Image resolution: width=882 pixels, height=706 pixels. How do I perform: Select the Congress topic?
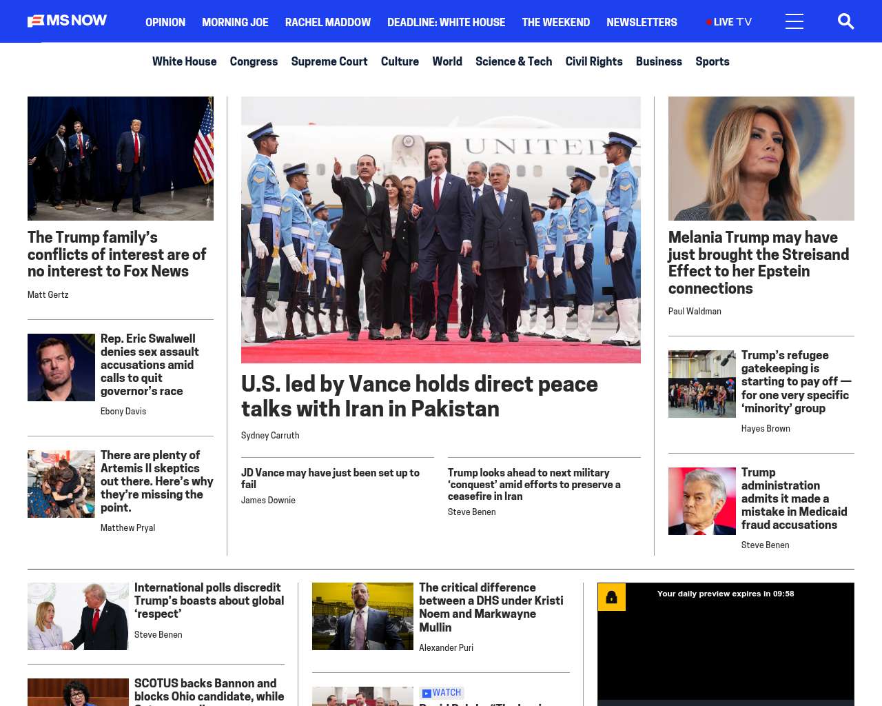pos(254,61)
